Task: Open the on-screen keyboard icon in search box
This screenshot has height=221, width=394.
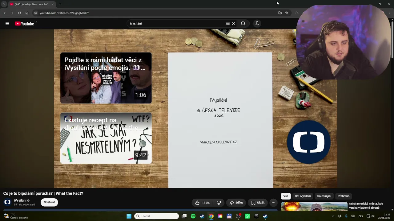Action: [227, 24]
